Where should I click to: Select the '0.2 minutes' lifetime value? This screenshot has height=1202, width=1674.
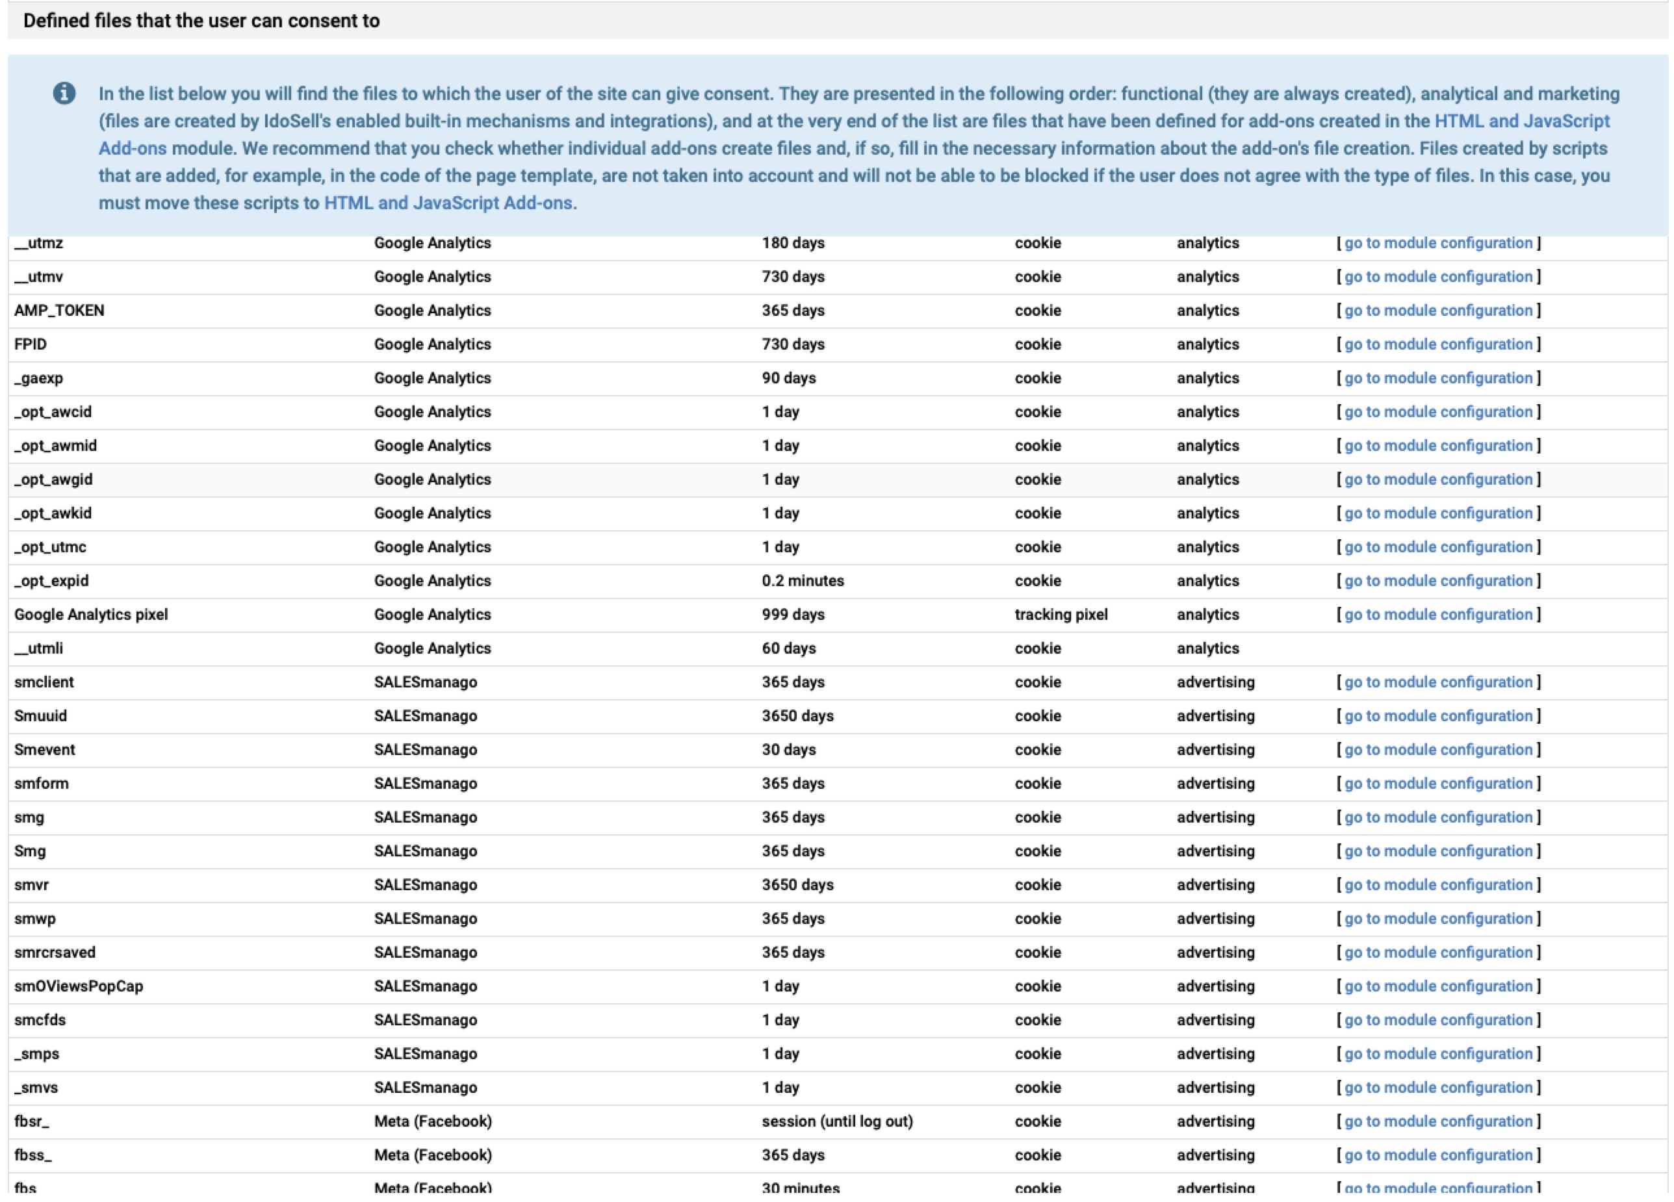click(803, 581)
